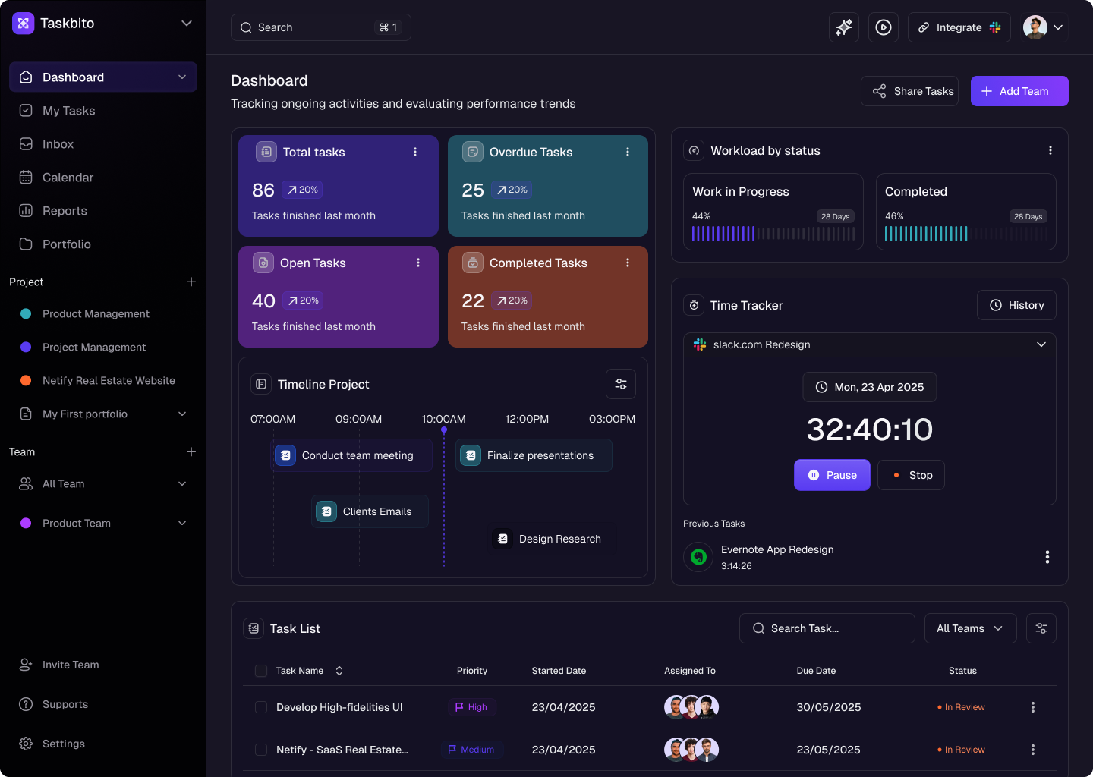Screen dimensions: 1093x777
Task: Open Timeline Project filter settings icon
Action: [620, 384]
